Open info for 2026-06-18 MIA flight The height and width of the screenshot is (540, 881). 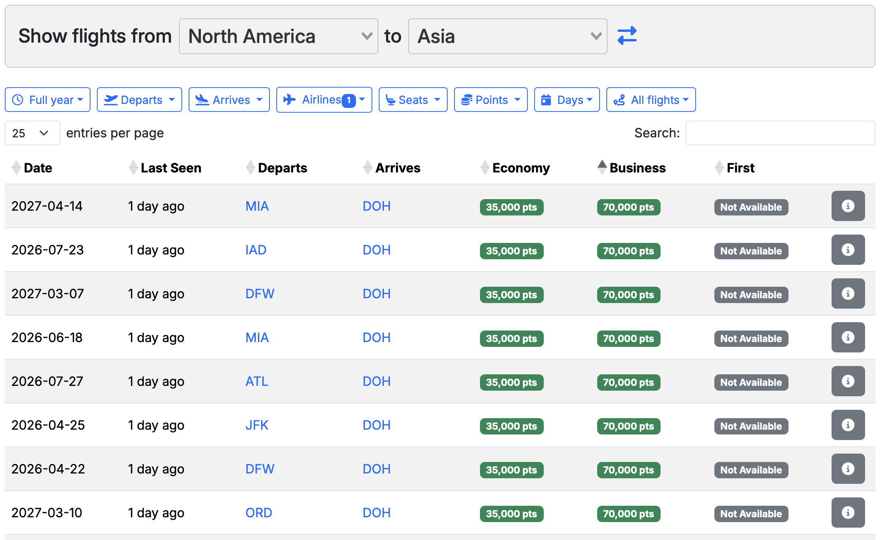(x=848, y=337)
